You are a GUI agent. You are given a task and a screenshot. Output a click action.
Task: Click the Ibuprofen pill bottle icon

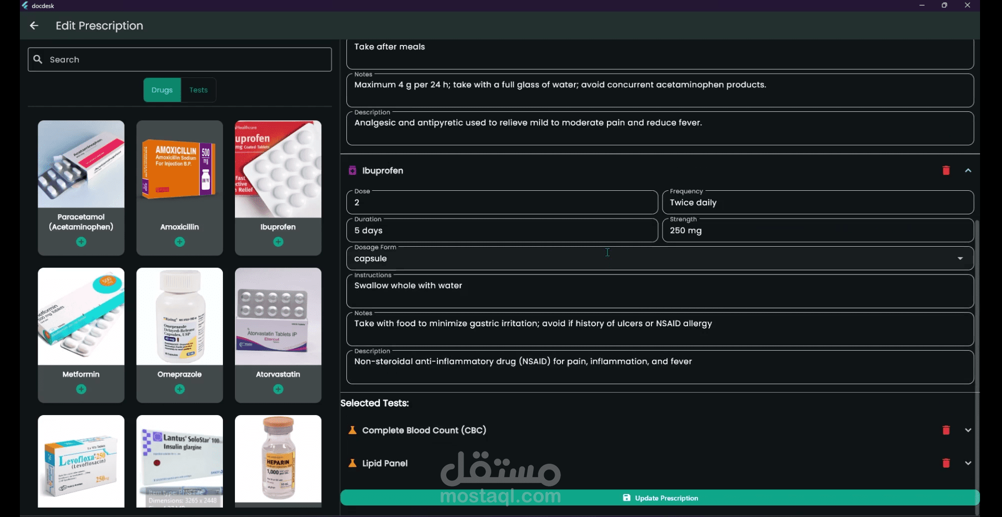point(353,170)
